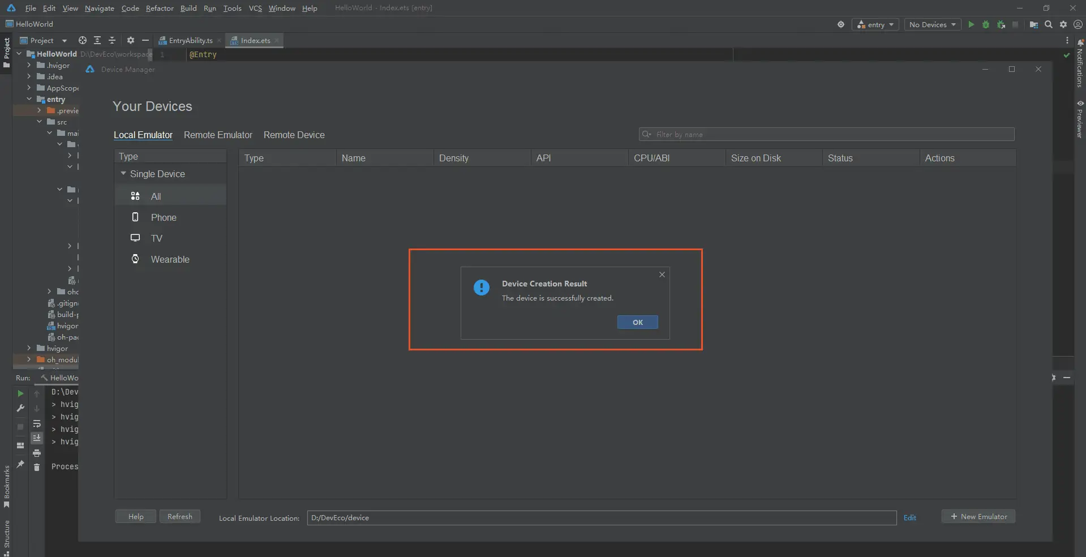
Task: Click the New Emulator button
Action: tap(978, 516)
